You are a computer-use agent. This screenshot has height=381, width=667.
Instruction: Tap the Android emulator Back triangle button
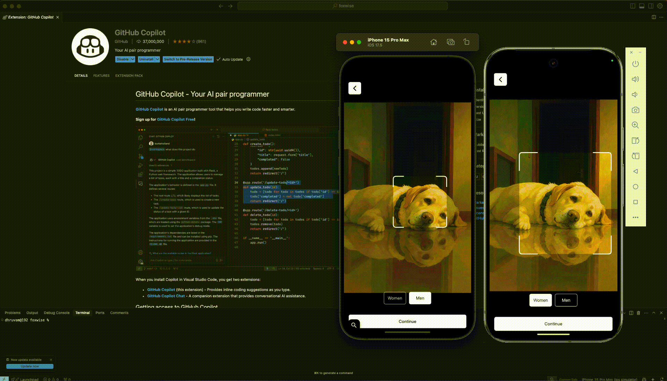pyautogui.click(x=636, y=171)
